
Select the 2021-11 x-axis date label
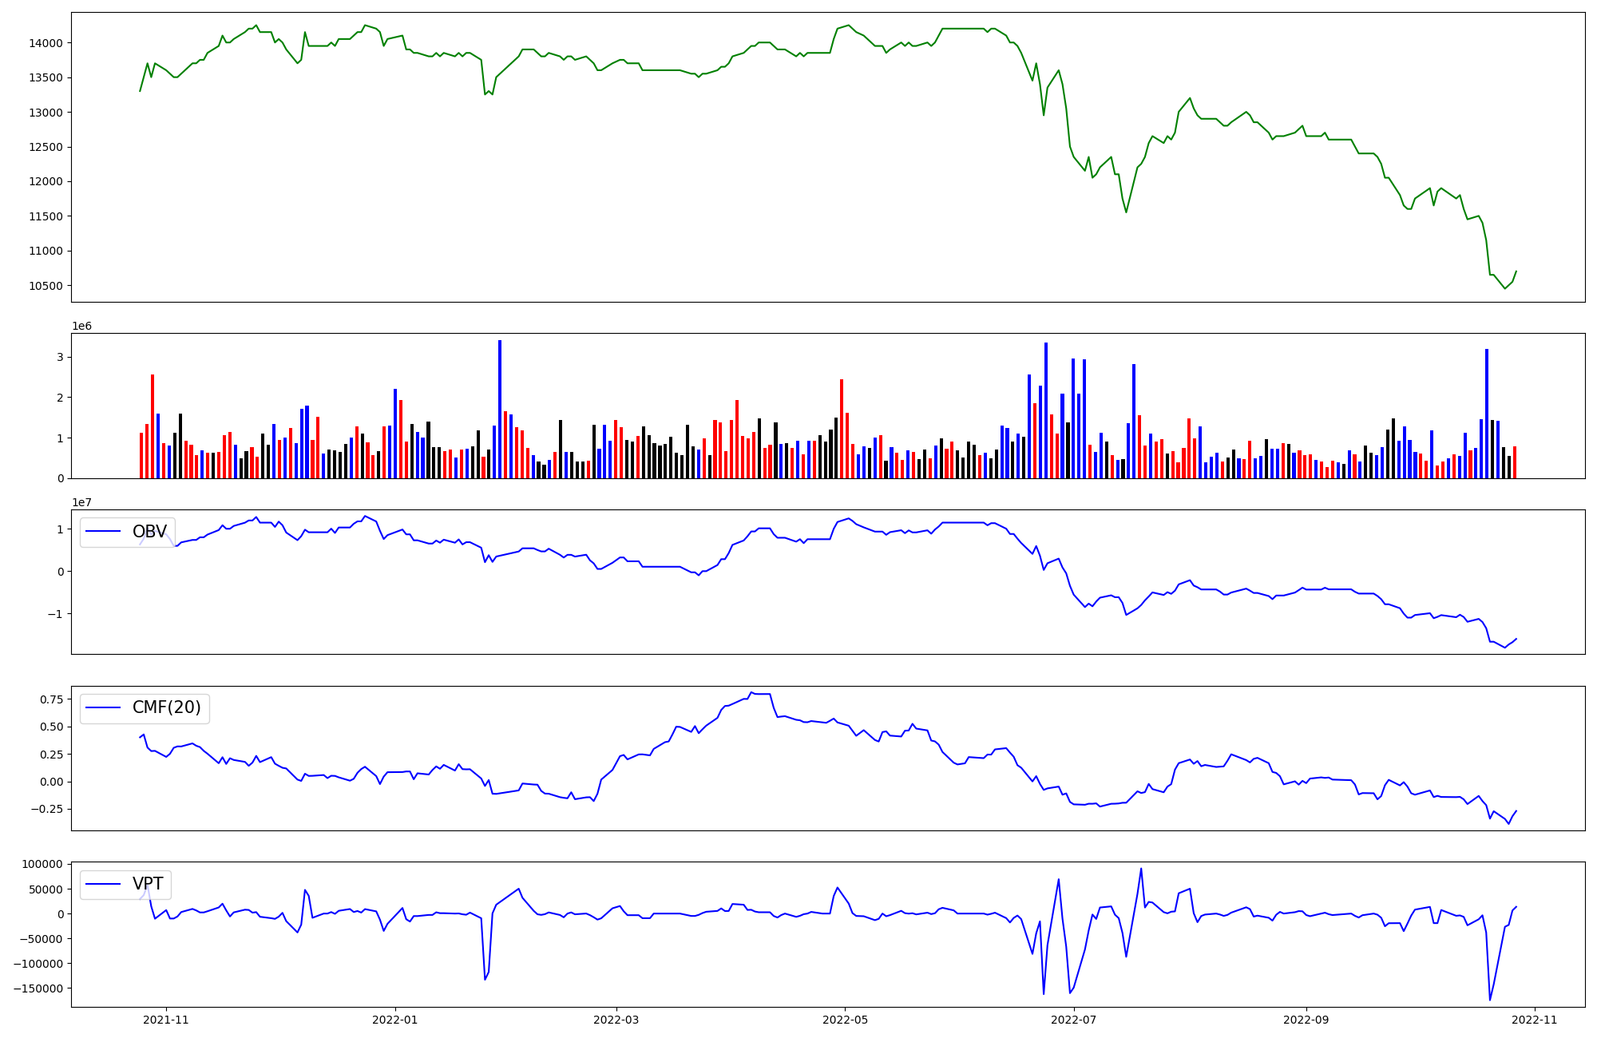(x=166, y=1020)
